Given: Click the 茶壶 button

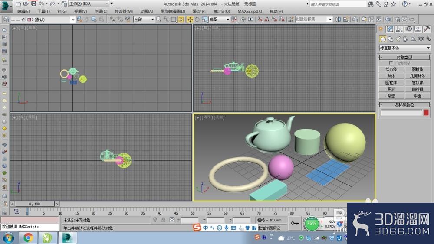Looking at the screenshot, I should 391,96.
